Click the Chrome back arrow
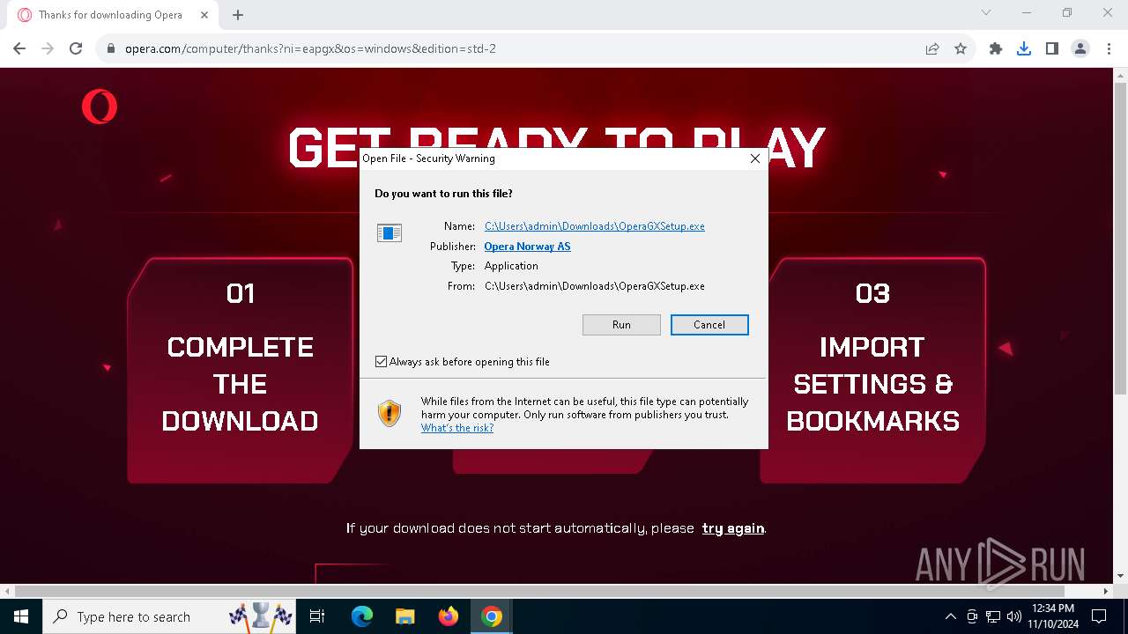Screen dimensions: 1128x634 tap(19, 48)
